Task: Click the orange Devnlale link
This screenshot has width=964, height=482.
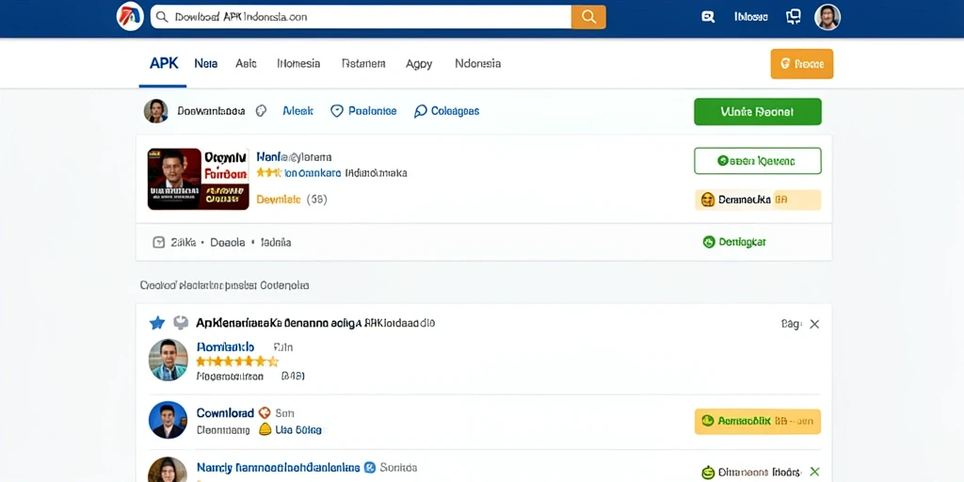Action: point(279,200)
